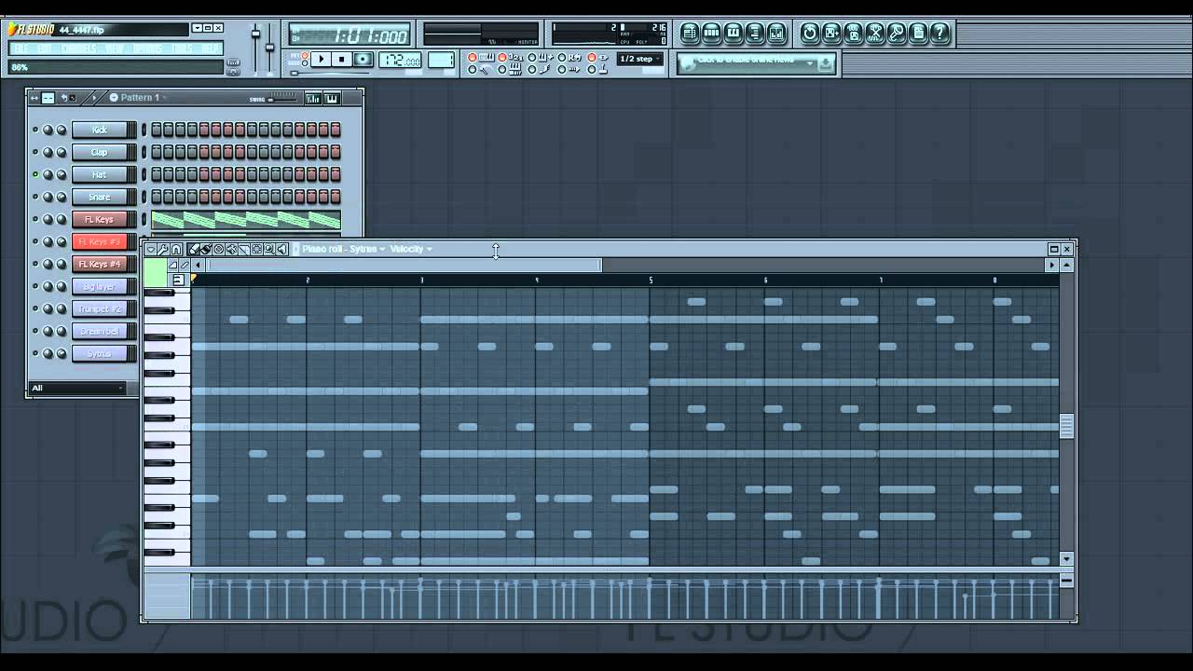Click the undo history circular-arrow icon
The height and width of the screenshot is (671, 1193).
click(x=810, y=34)
